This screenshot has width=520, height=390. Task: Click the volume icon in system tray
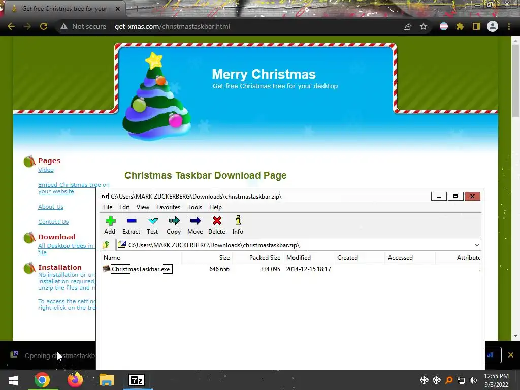click(x=473, y=380)
